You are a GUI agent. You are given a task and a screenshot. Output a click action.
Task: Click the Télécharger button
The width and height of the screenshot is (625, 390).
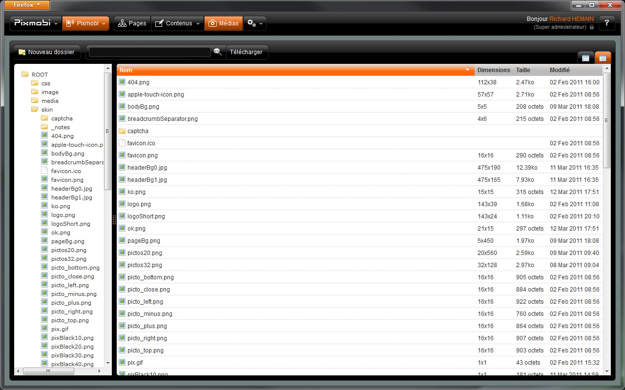(x=247, y=52)
